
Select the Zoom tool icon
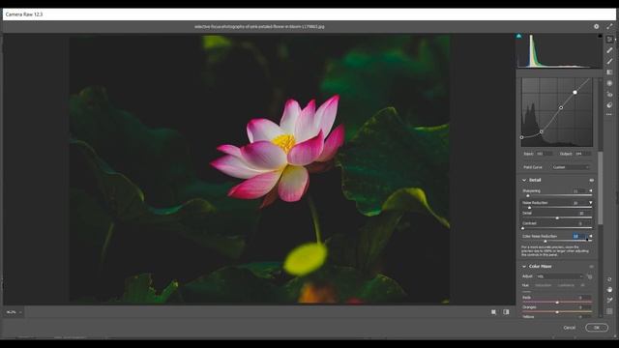(x=609, y=279)
